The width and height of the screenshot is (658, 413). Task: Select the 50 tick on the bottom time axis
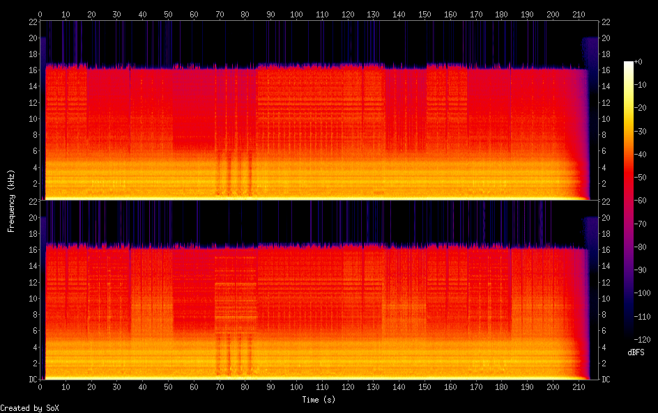[x=168, y=387]
